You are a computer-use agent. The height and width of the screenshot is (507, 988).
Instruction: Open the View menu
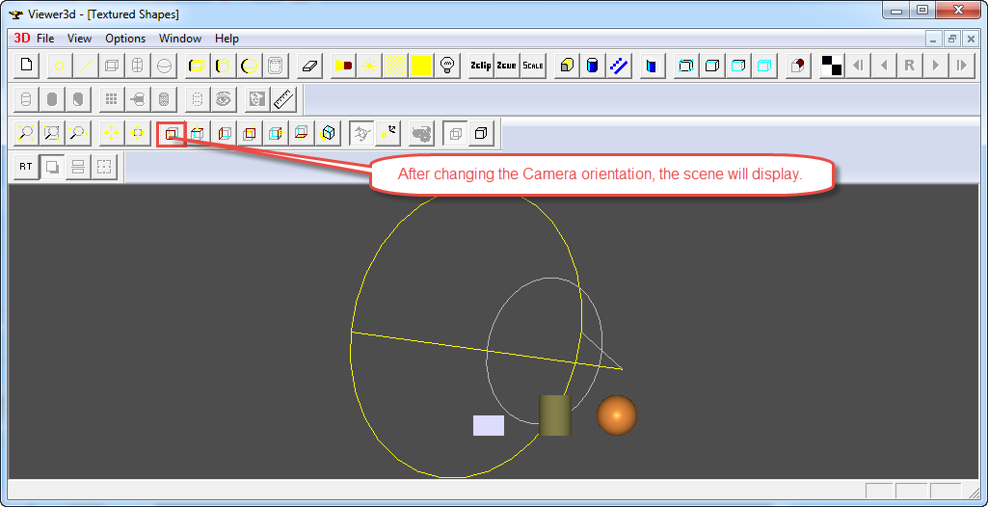click(x=80, y=39)
